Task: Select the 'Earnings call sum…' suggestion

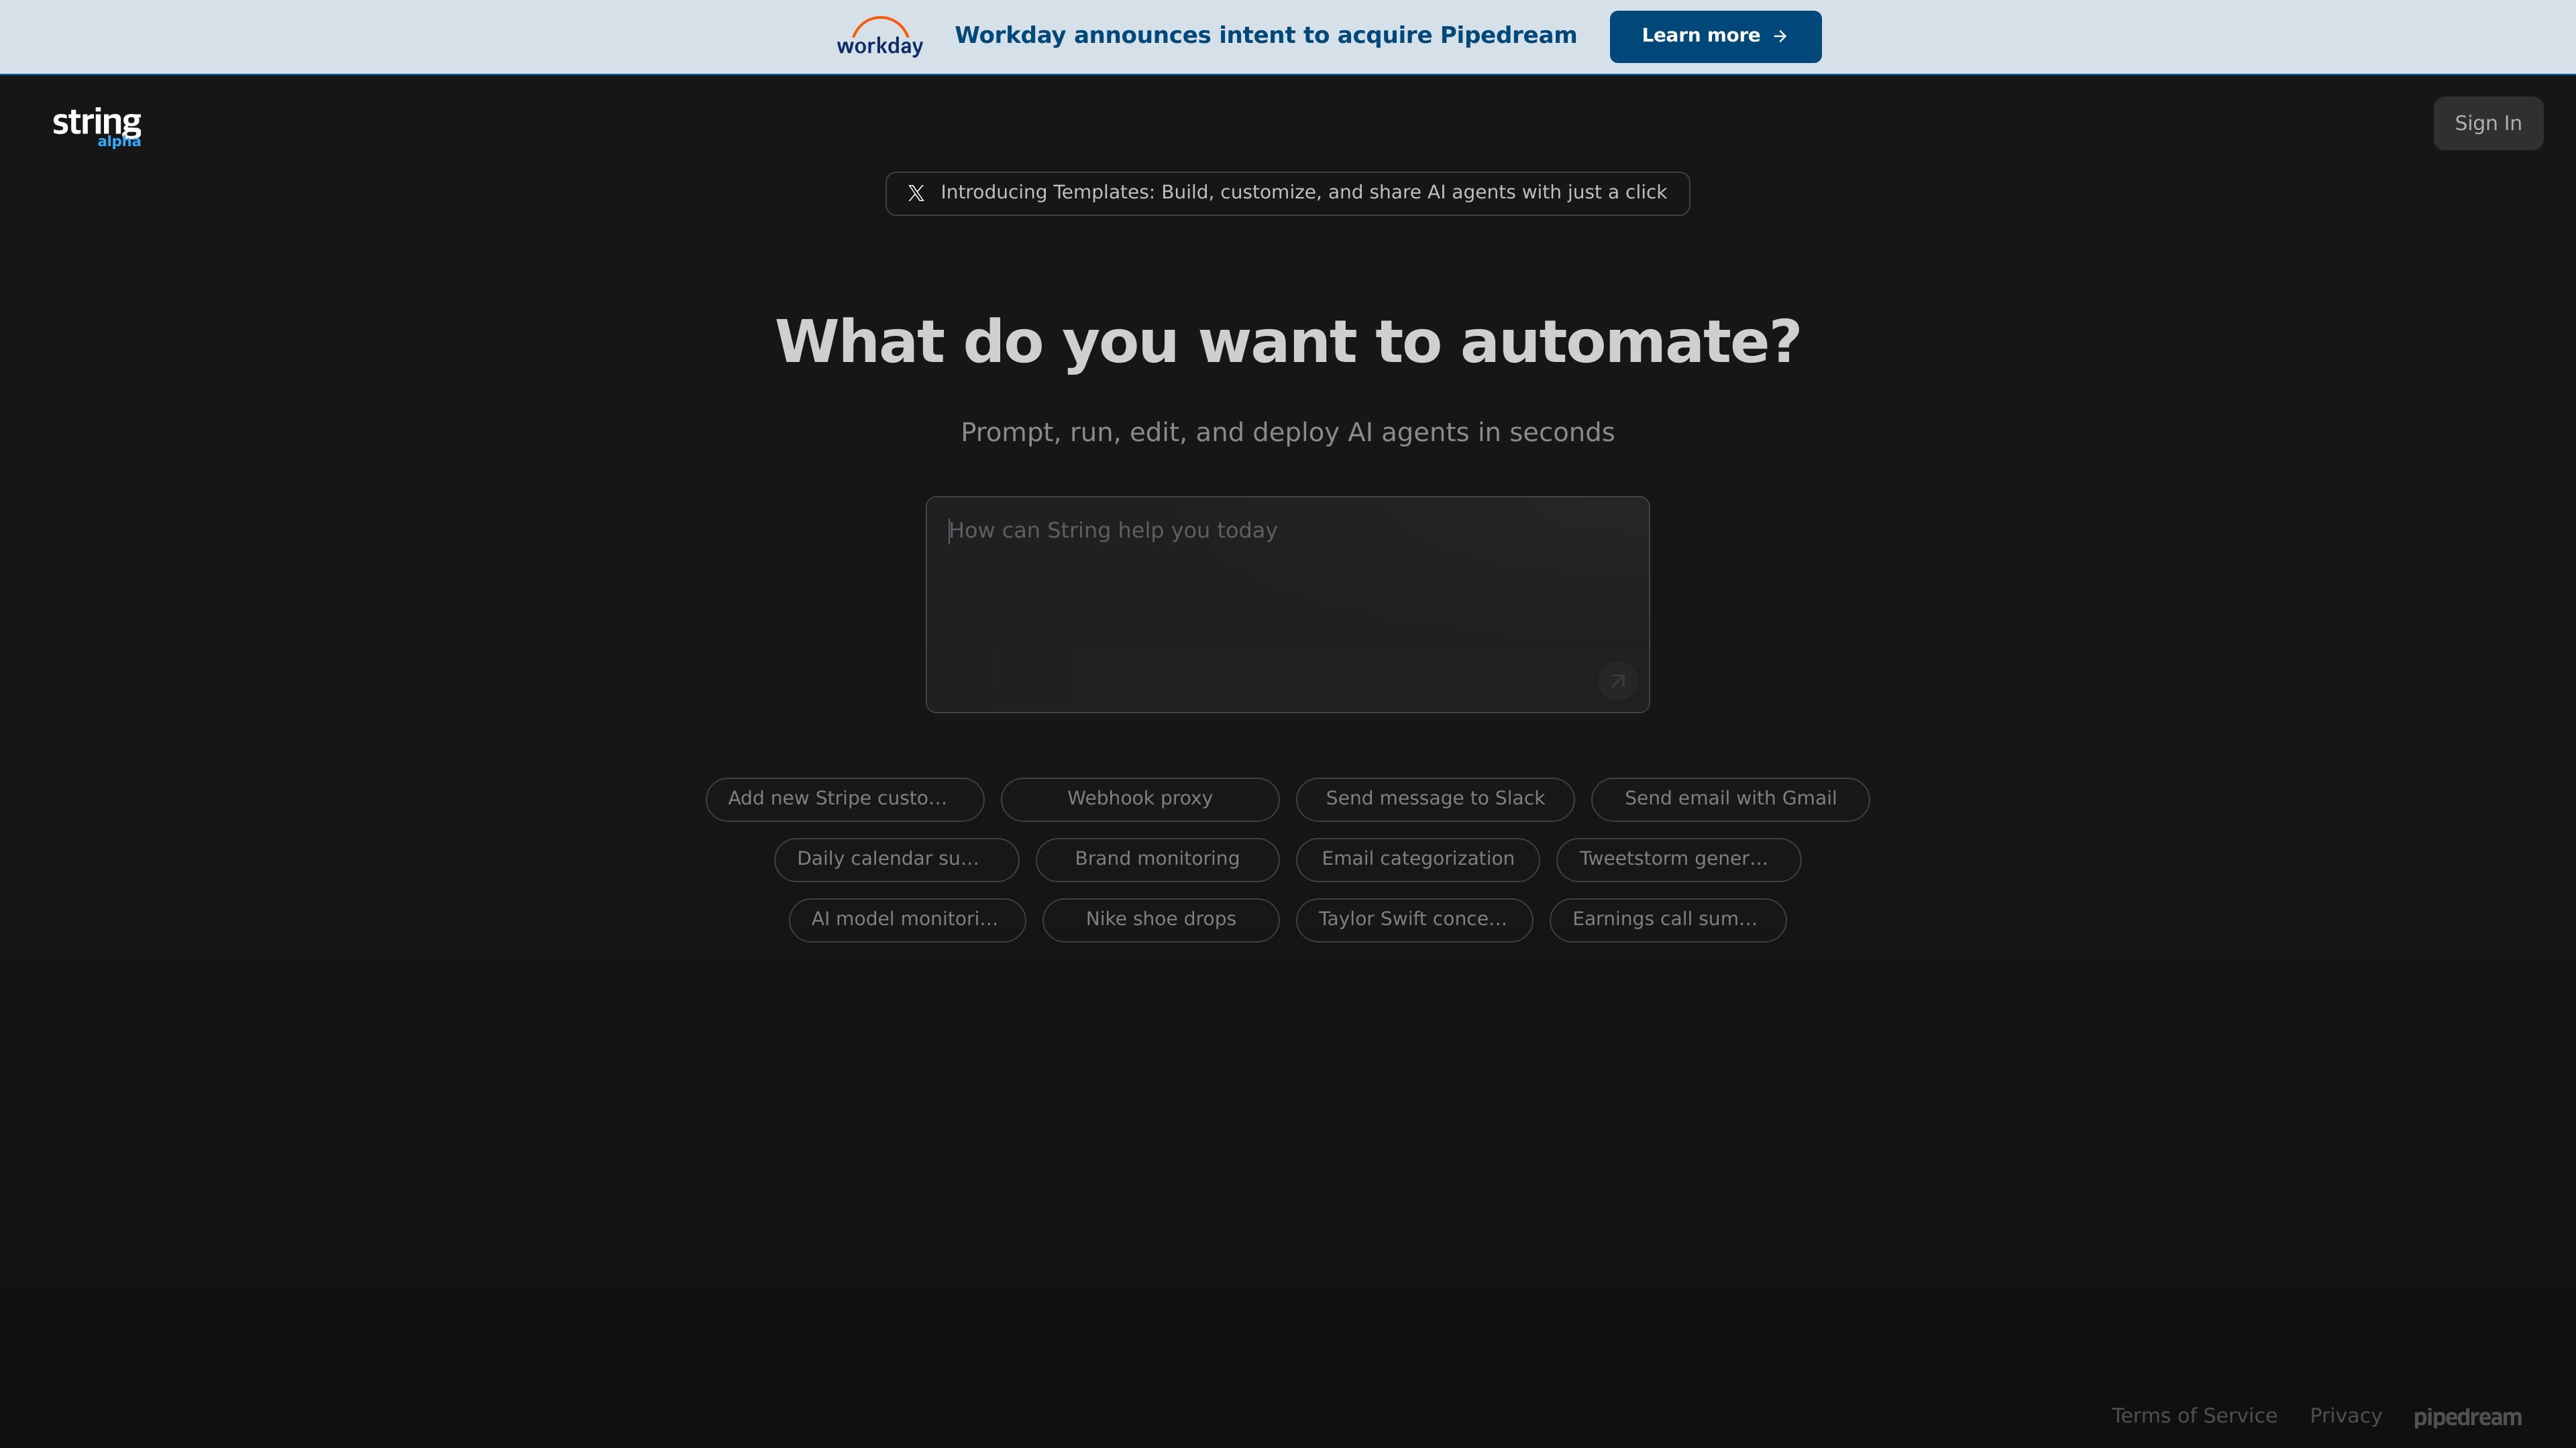Action: click(1668, 920)
